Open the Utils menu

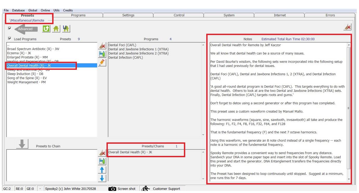[x=56, y=10]
